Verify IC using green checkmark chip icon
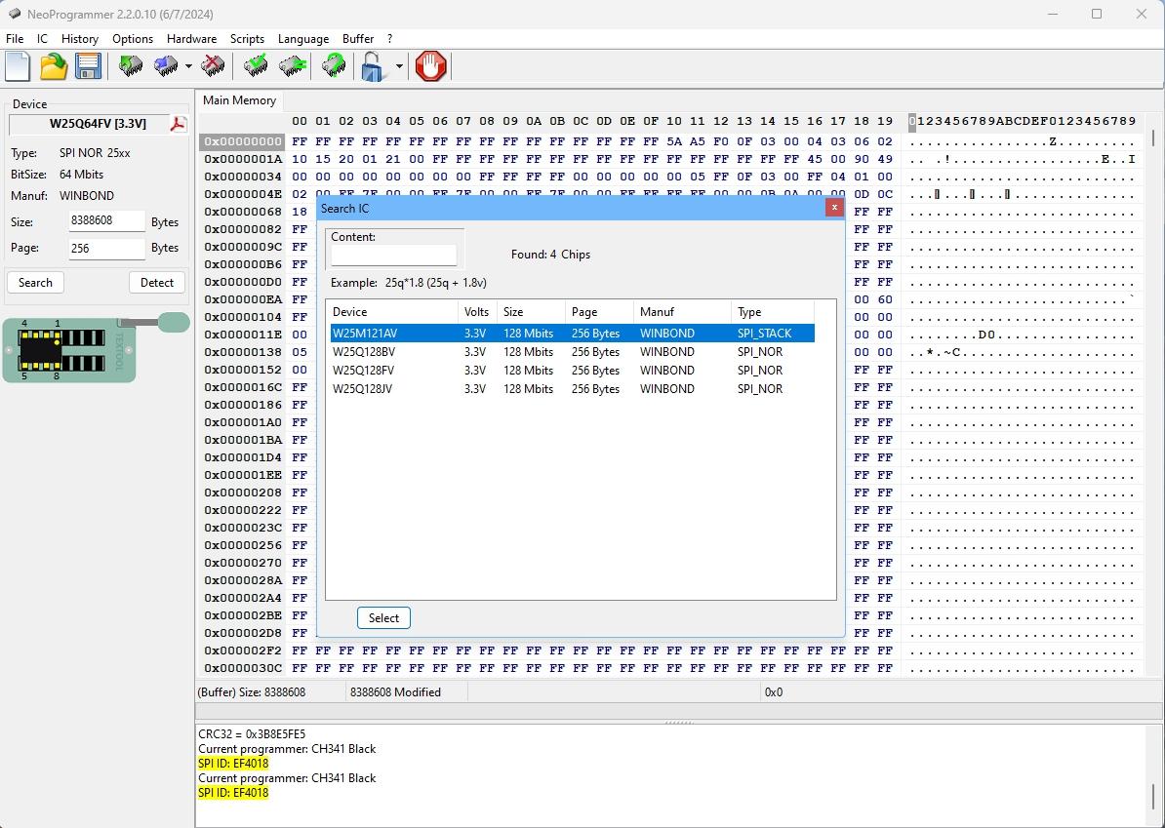1165x828 pixels. 256,66
